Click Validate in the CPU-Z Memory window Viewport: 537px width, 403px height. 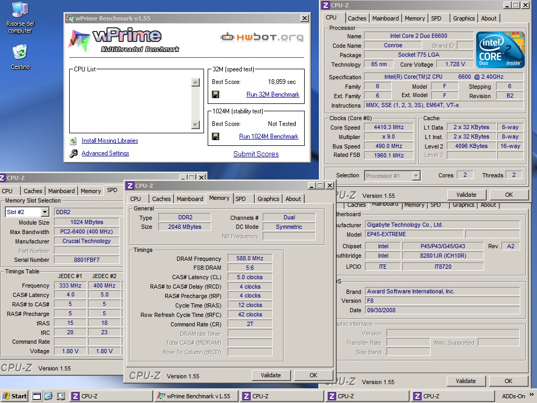(x=271, y=376)
